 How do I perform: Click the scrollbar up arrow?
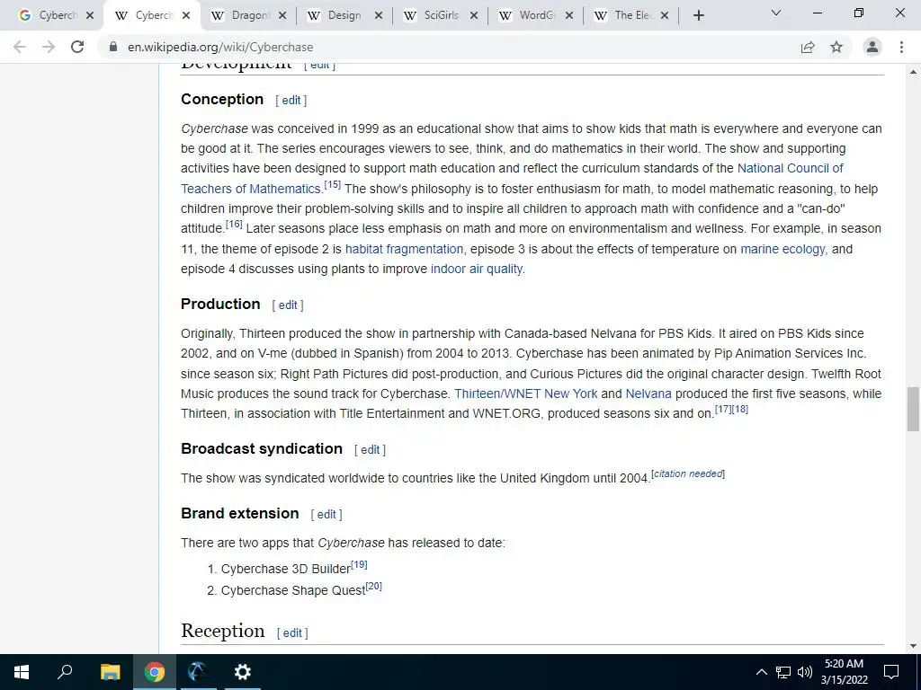[913, 72]
